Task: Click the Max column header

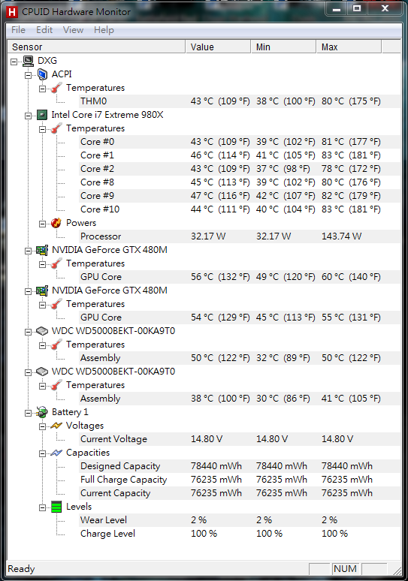Action: click(x=349, y=47)
